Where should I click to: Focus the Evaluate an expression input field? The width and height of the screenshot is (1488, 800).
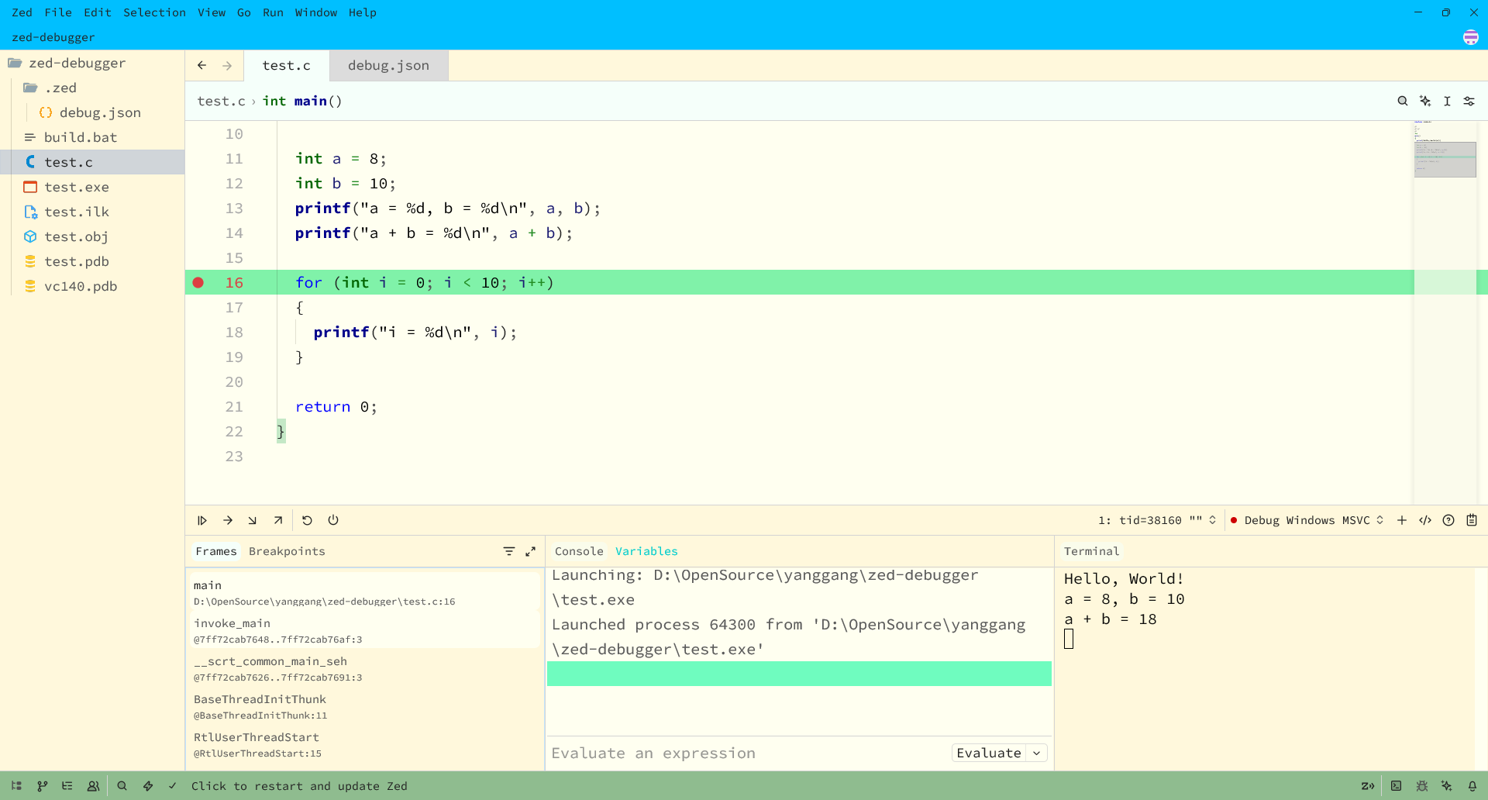744,753
